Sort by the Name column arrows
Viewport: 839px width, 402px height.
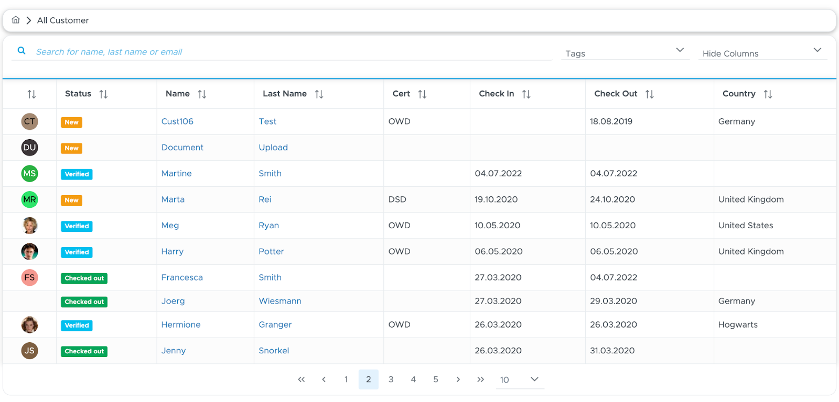point(202,94)
